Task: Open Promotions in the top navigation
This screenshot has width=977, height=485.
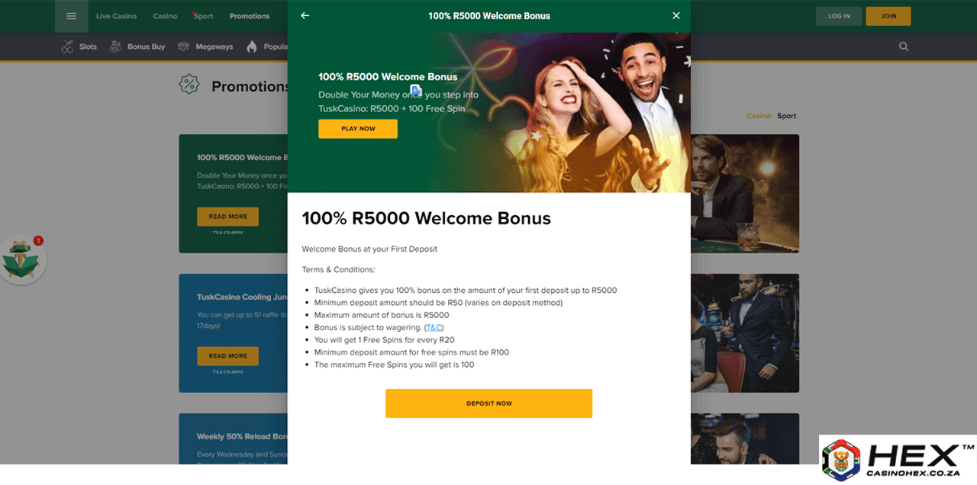Action: (x=250, y=16)
